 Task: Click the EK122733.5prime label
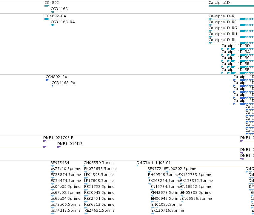195,175
